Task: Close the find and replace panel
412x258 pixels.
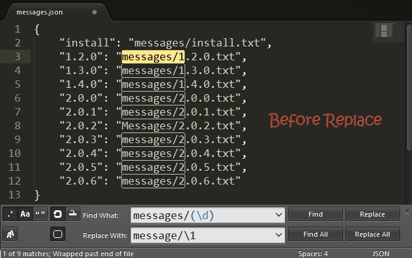Action: [x=407, y=212]
